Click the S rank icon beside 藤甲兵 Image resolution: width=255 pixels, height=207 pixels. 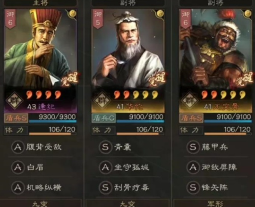click(x=193, y=147)
